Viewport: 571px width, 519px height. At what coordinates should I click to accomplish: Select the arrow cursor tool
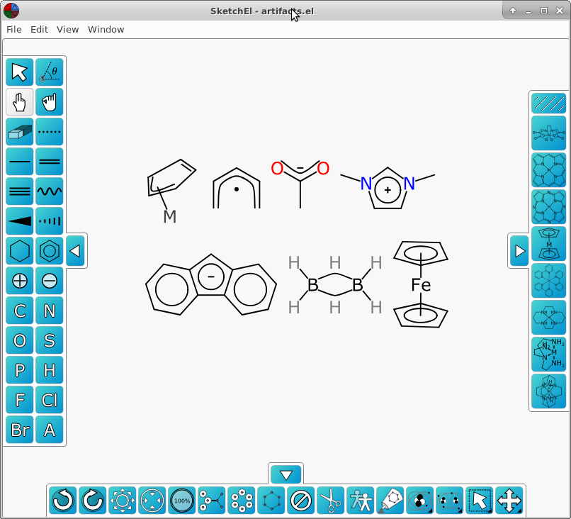[20, 72]
